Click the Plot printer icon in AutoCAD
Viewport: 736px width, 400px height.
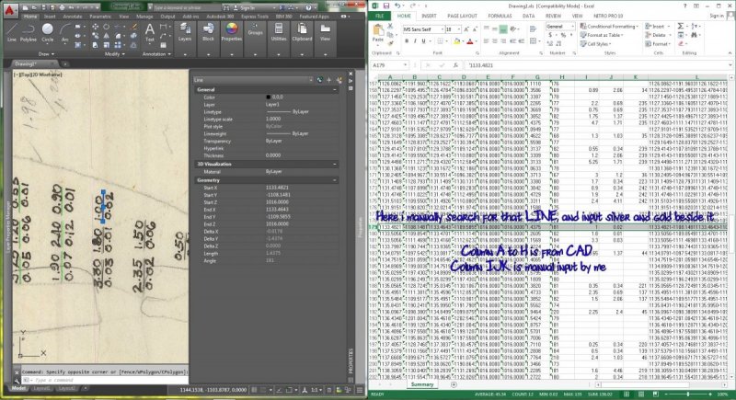tap(62, 7)
